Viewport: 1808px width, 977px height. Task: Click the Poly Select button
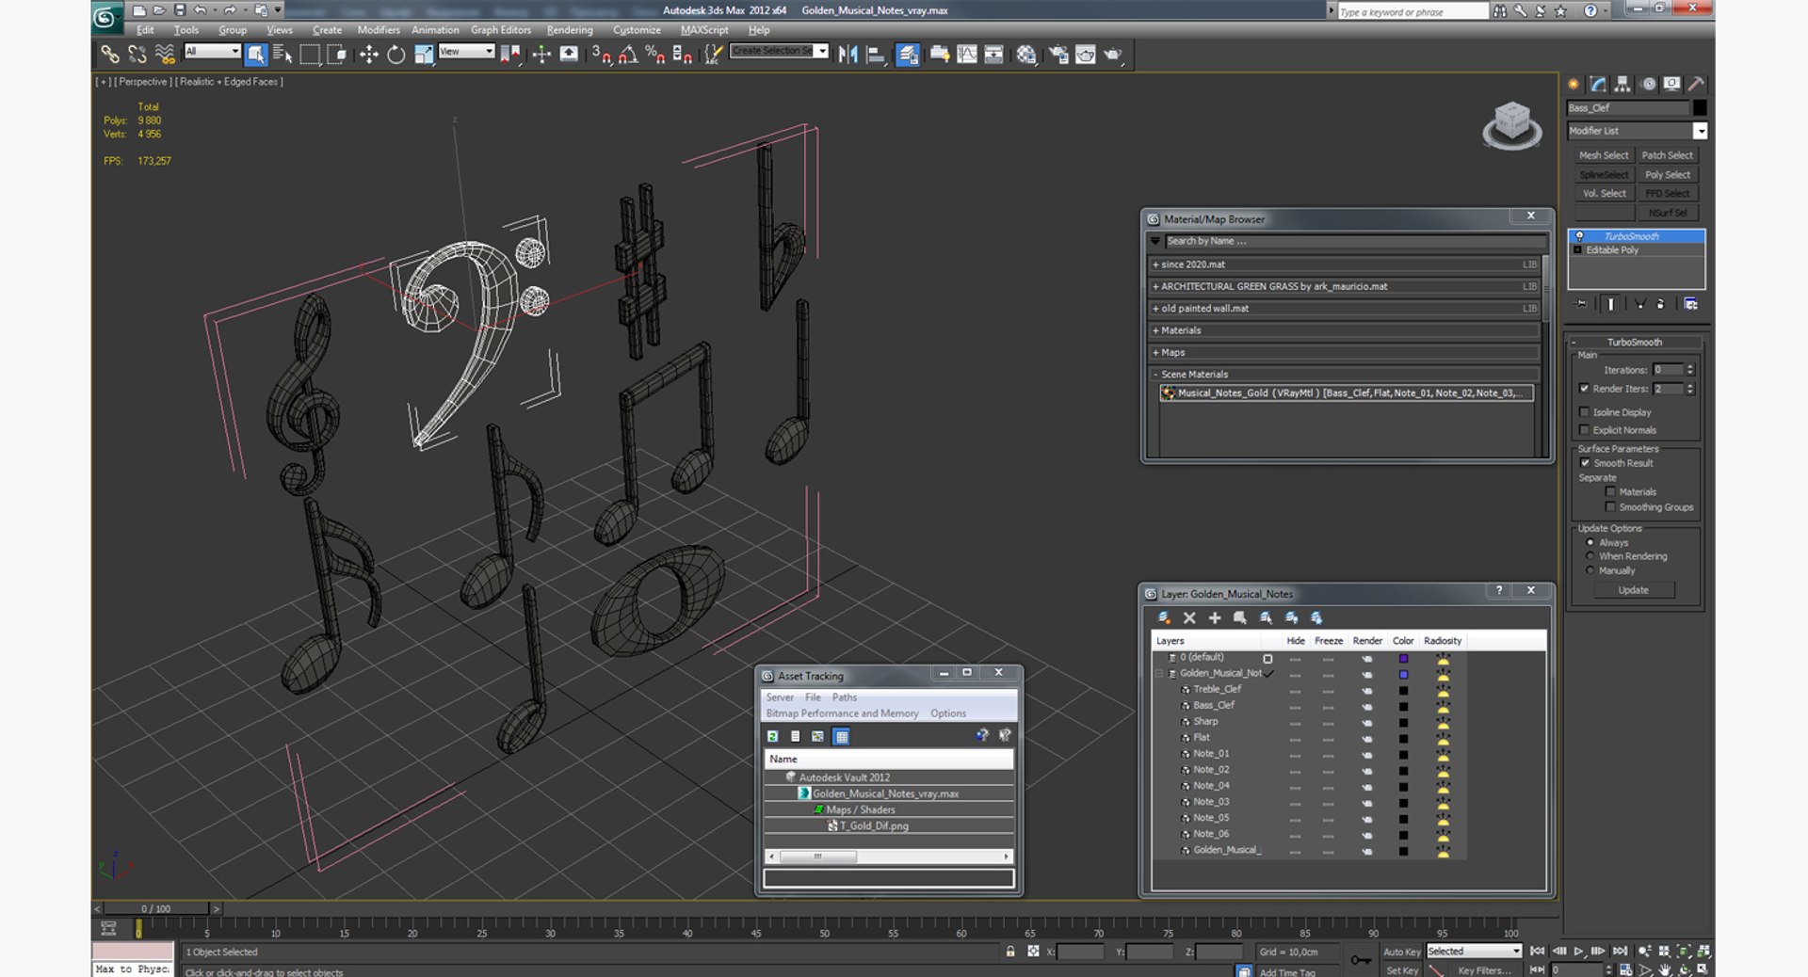[x=1667, y=175]
